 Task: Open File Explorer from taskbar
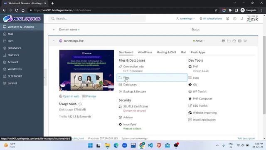click(x=107, y=145)
